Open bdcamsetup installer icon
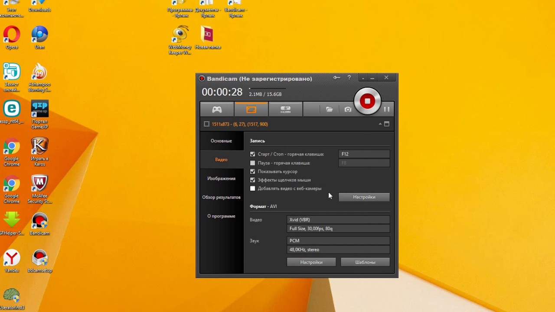555x312 pixels. tap(39, 261)
